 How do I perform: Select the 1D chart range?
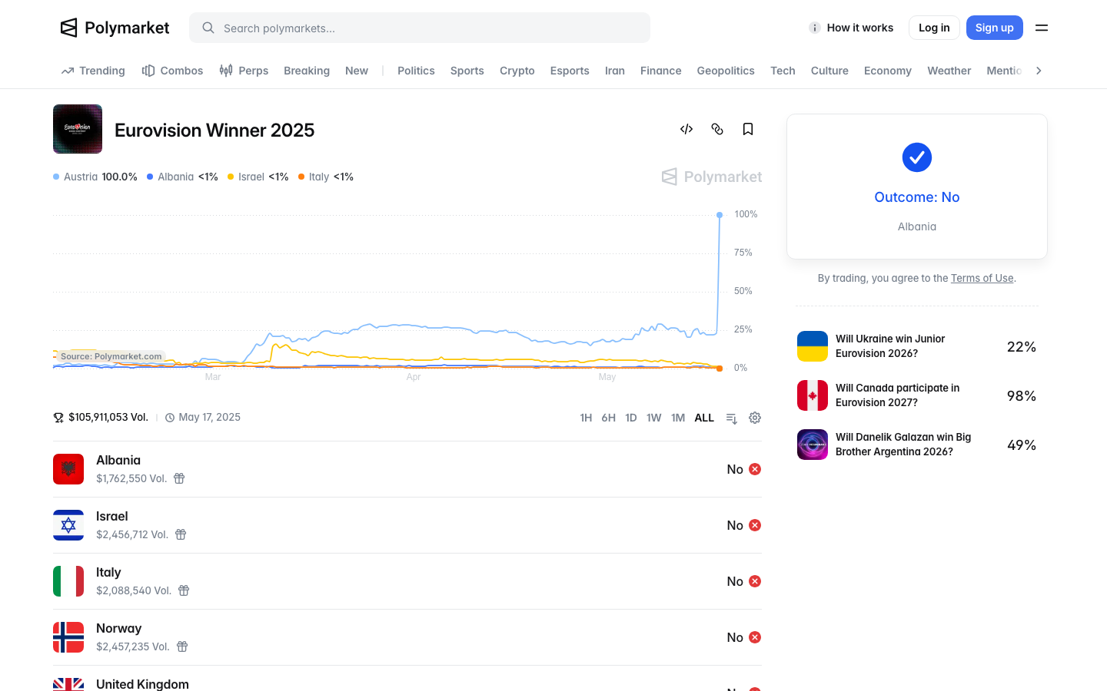point(631,418)
